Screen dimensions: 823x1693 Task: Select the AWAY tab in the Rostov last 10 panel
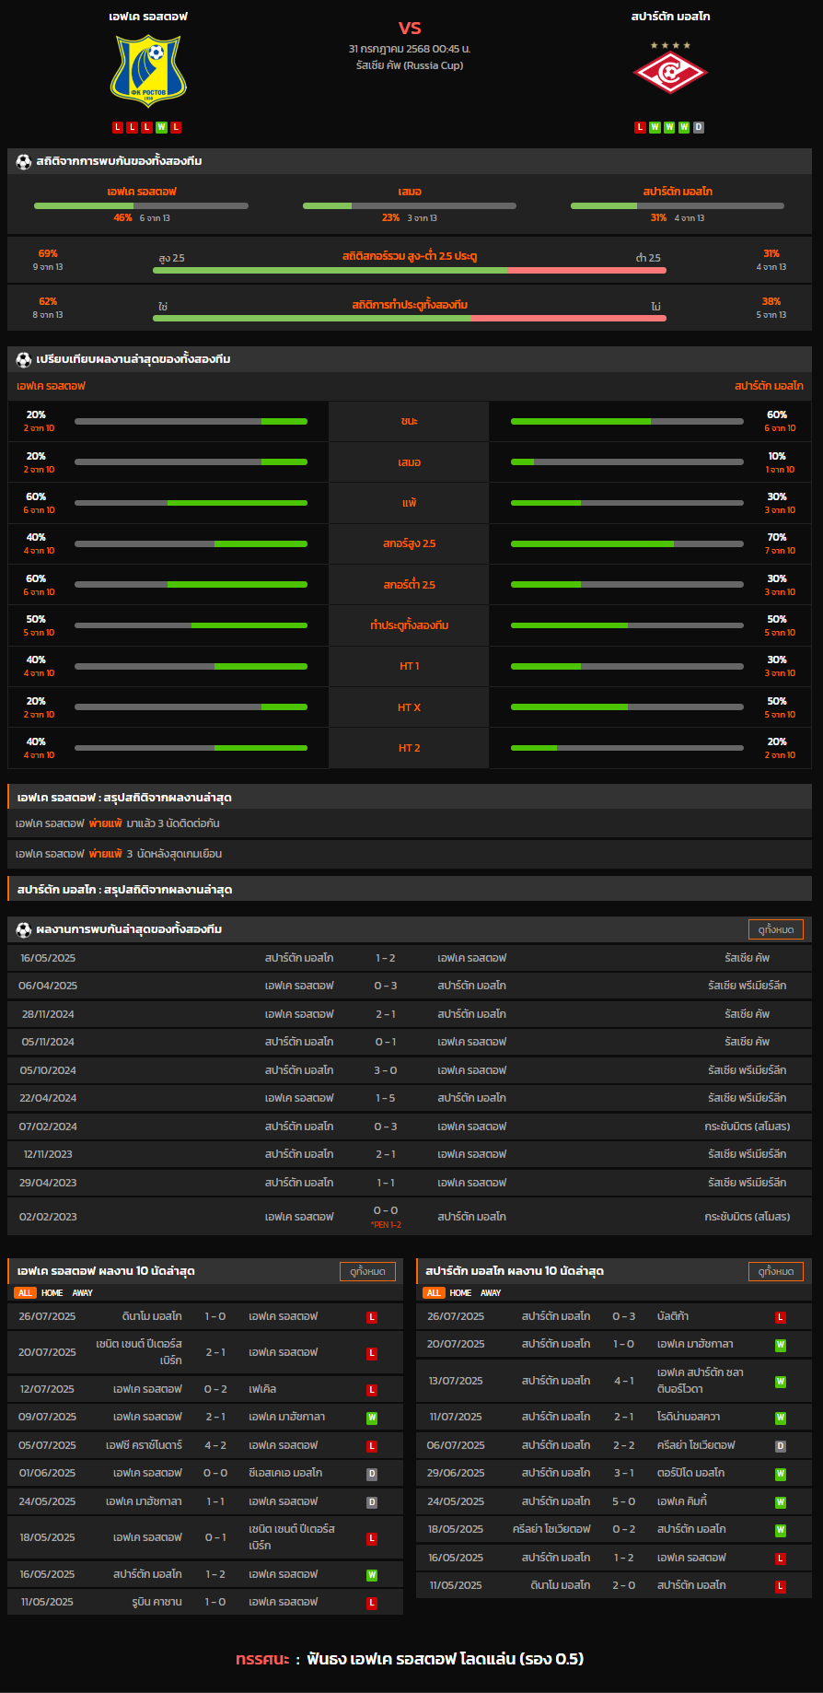[x=83, y=1293]
